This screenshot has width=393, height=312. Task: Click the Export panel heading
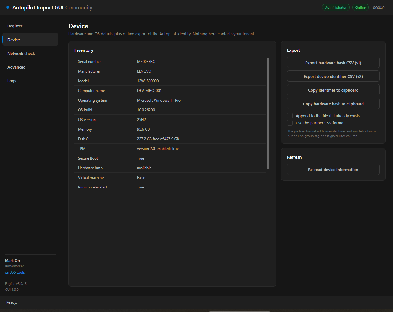pos(294,50)
